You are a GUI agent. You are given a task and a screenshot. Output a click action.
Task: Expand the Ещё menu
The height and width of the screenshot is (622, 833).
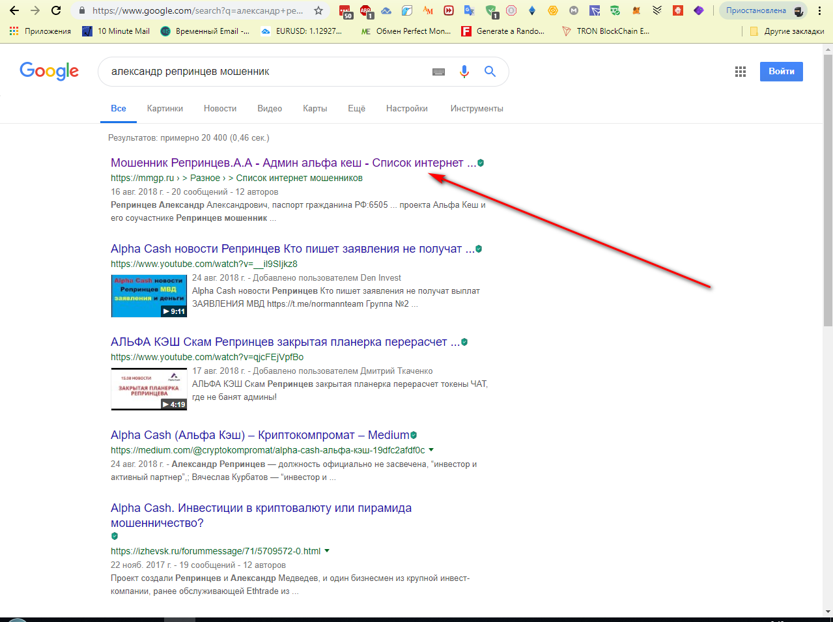click(357, 109)
